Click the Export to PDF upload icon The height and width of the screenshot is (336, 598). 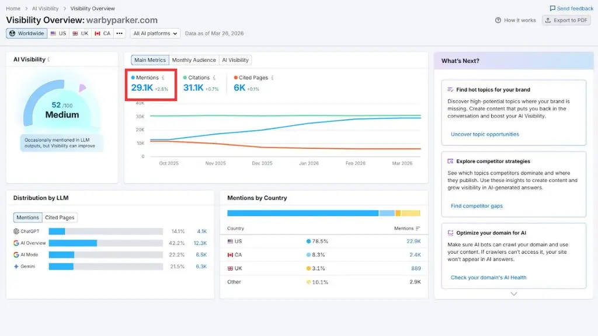[x=548, y=20]
